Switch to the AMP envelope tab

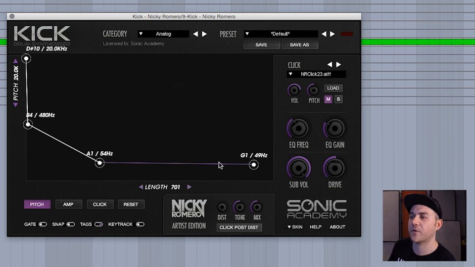click(68, 204)
